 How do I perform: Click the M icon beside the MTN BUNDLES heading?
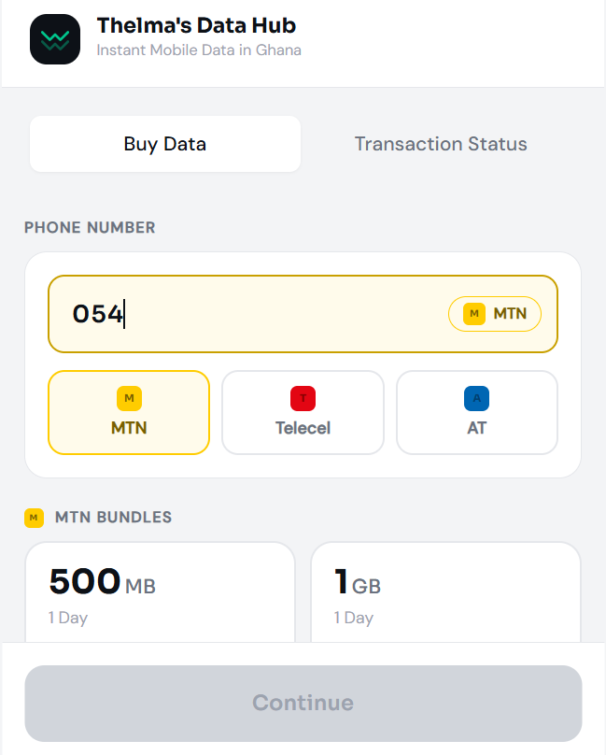pyautogui.click(x=34, y=518)
